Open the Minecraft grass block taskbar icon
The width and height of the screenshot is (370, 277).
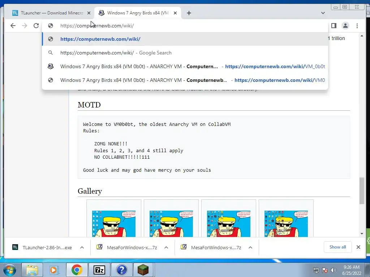coord(143,270)
